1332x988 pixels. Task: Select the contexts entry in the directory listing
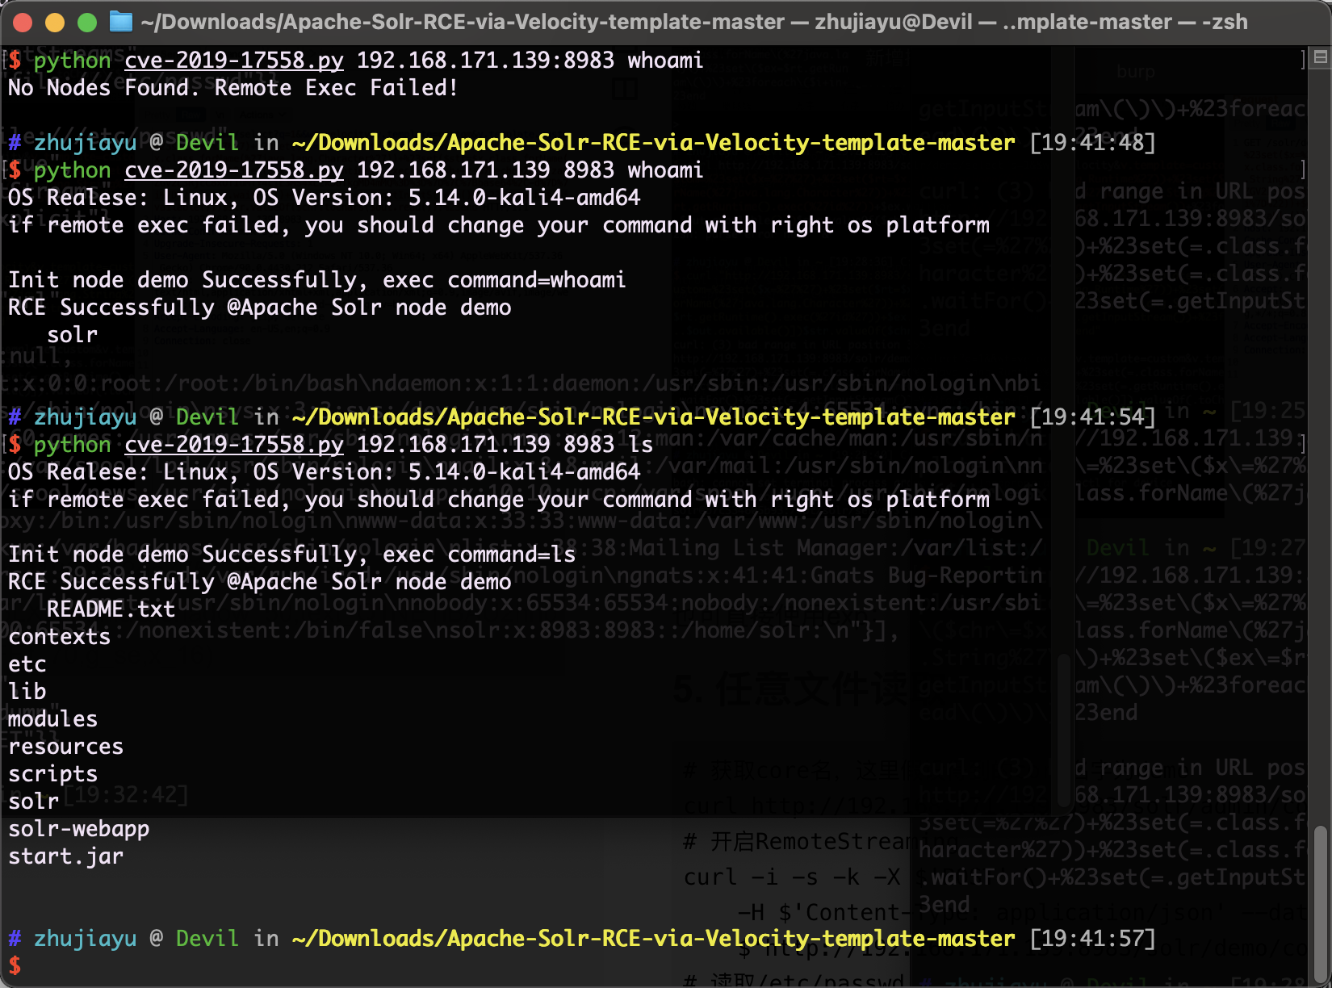[x=58, y=636]
